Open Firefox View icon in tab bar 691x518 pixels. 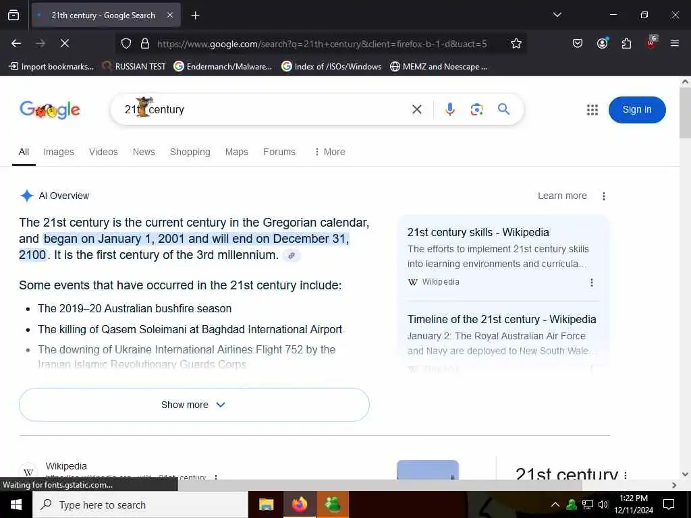(13, 15)
